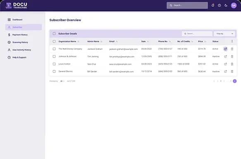Open the notifications bell

(213, 5)
